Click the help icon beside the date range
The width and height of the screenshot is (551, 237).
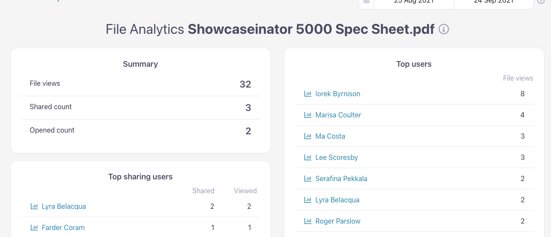(541, 1)
